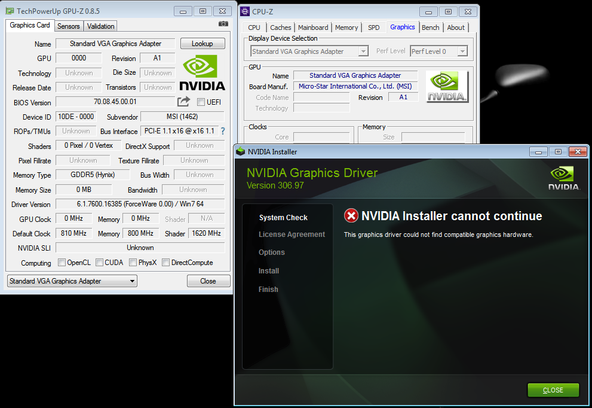
Task: Open the GPU-Z adapter selection dropdown
Action: pyautogui.click(x=72, y=281)
